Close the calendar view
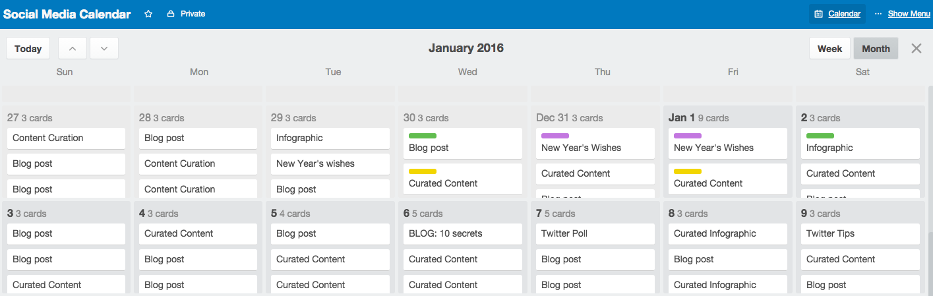The image size is (933, 296). [917, 48]
